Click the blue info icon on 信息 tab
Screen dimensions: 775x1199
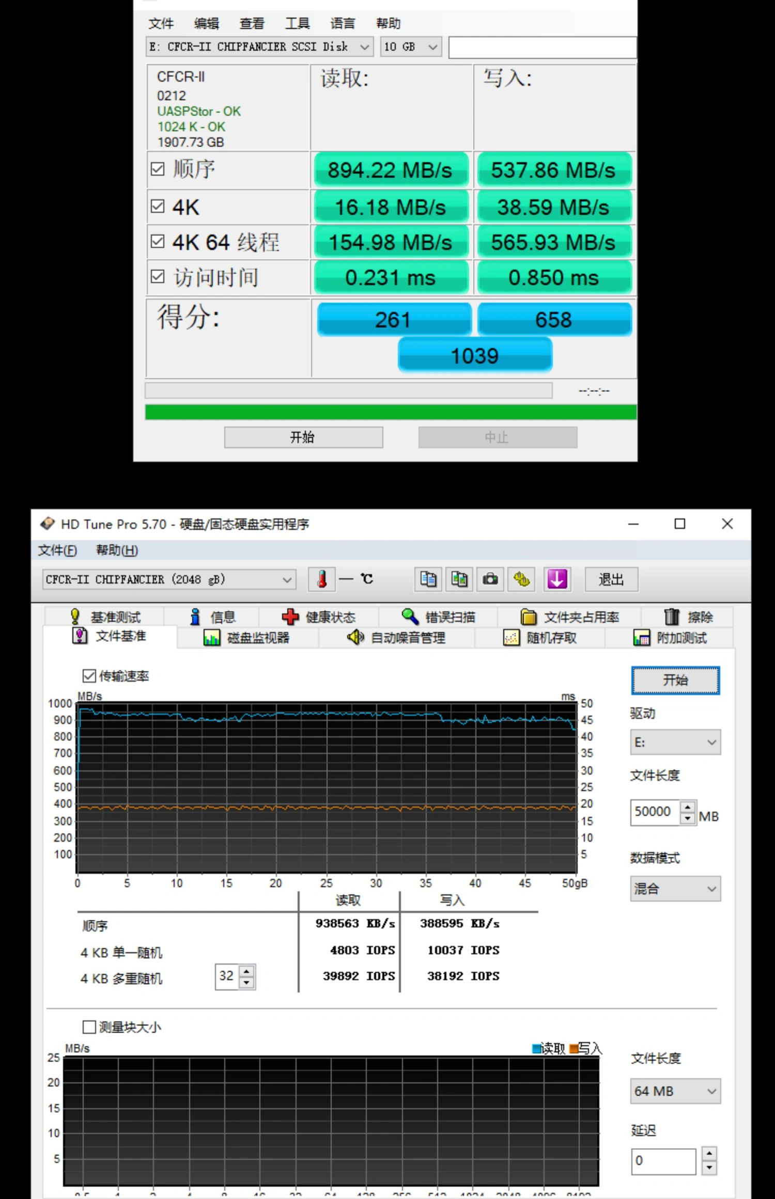195,617
